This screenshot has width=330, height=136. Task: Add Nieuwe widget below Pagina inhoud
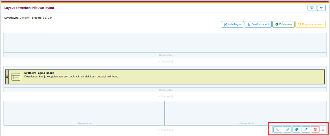point(165,90)
